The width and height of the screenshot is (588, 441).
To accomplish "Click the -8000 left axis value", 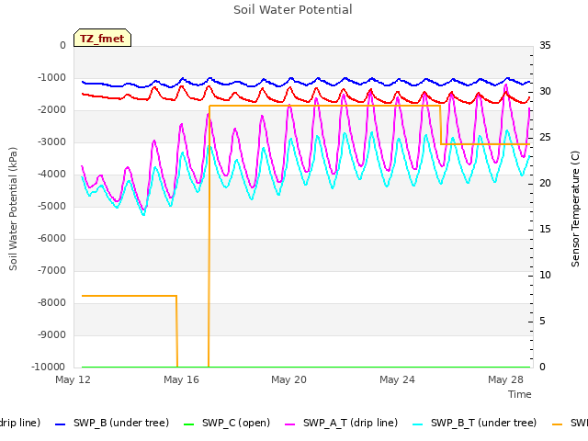I will (51, 302).
